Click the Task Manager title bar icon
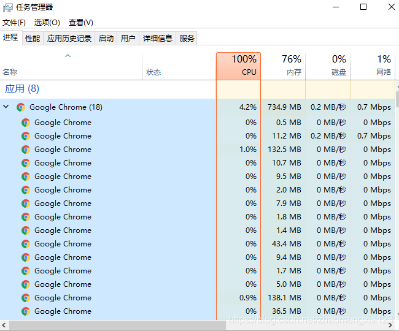This screenshot has height=331, width=399. pos(7,7)
